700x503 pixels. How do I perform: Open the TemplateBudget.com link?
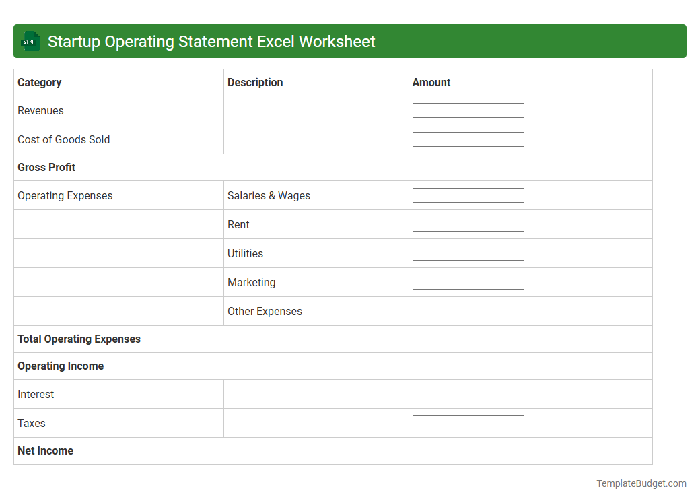(x=640, y=483)
